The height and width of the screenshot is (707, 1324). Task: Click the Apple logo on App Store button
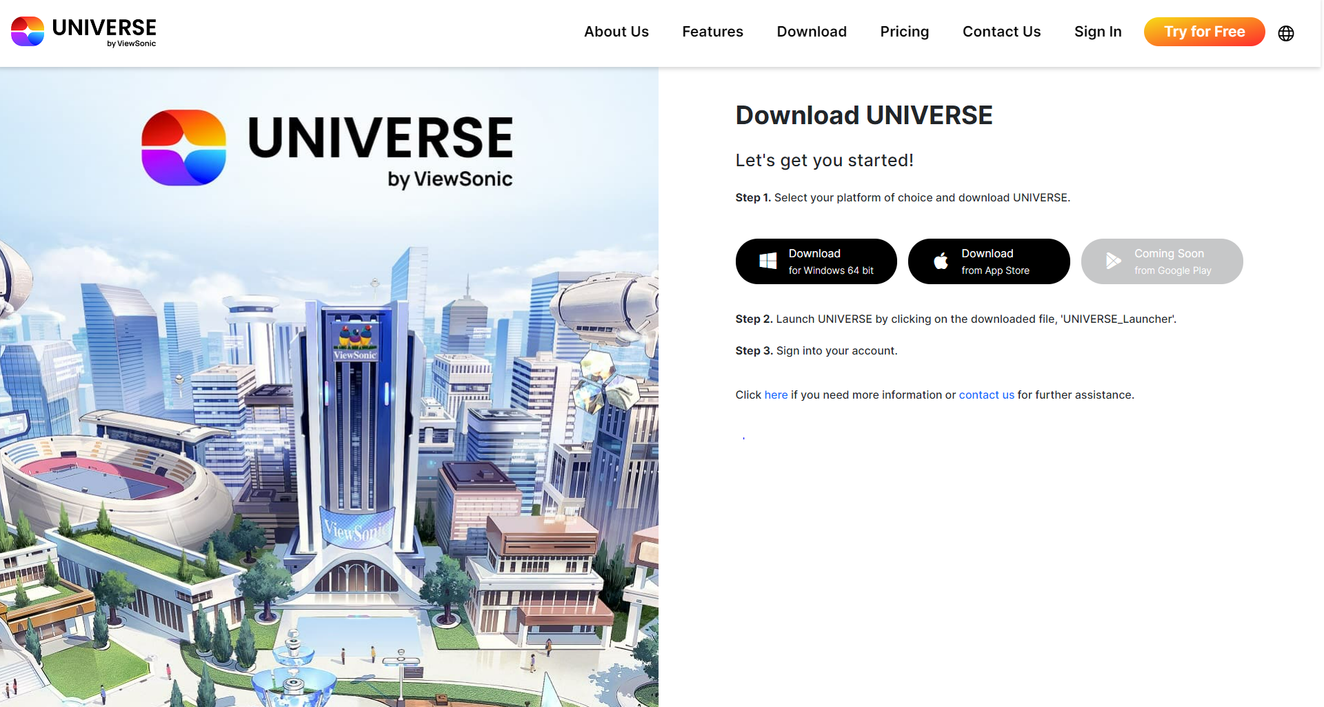[941, 261]
